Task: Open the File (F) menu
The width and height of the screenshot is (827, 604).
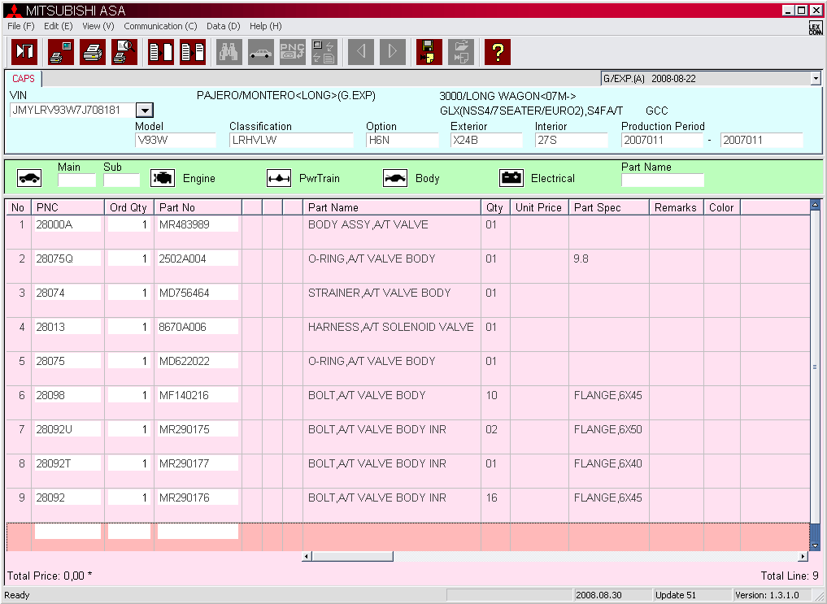Action: coord(21,26)
